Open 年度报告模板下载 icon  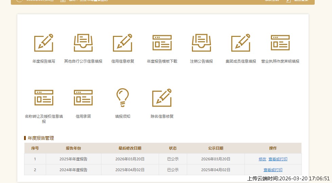[x=162, y=43]
